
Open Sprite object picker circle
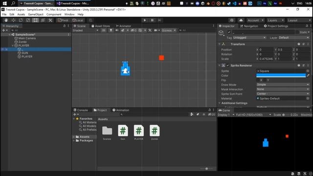308,71
